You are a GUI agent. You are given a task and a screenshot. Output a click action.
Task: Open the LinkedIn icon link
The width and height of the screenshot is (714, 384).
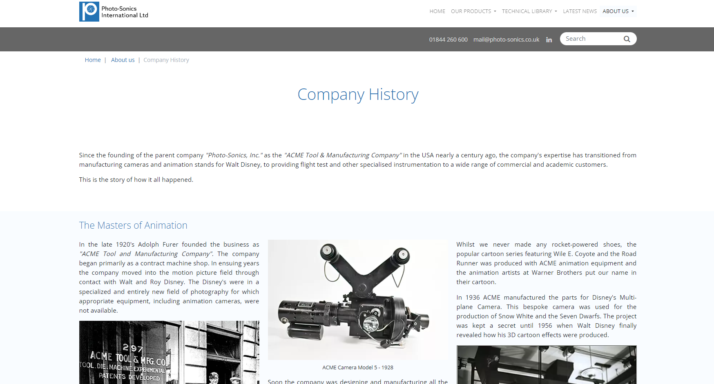coord(549,40)
